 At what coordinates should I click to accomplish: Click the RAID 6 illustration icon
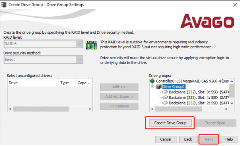click(92, 45)
